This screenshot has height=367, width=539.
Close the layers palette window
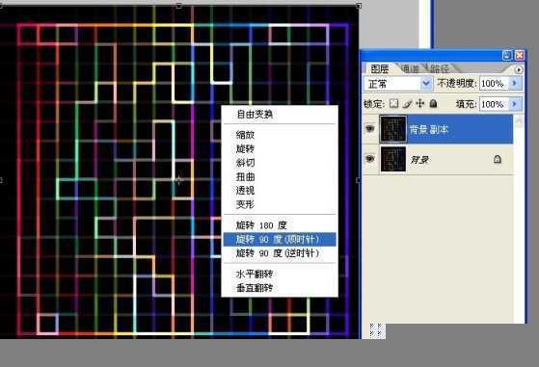pyautogui.click(x=520, y=55)
